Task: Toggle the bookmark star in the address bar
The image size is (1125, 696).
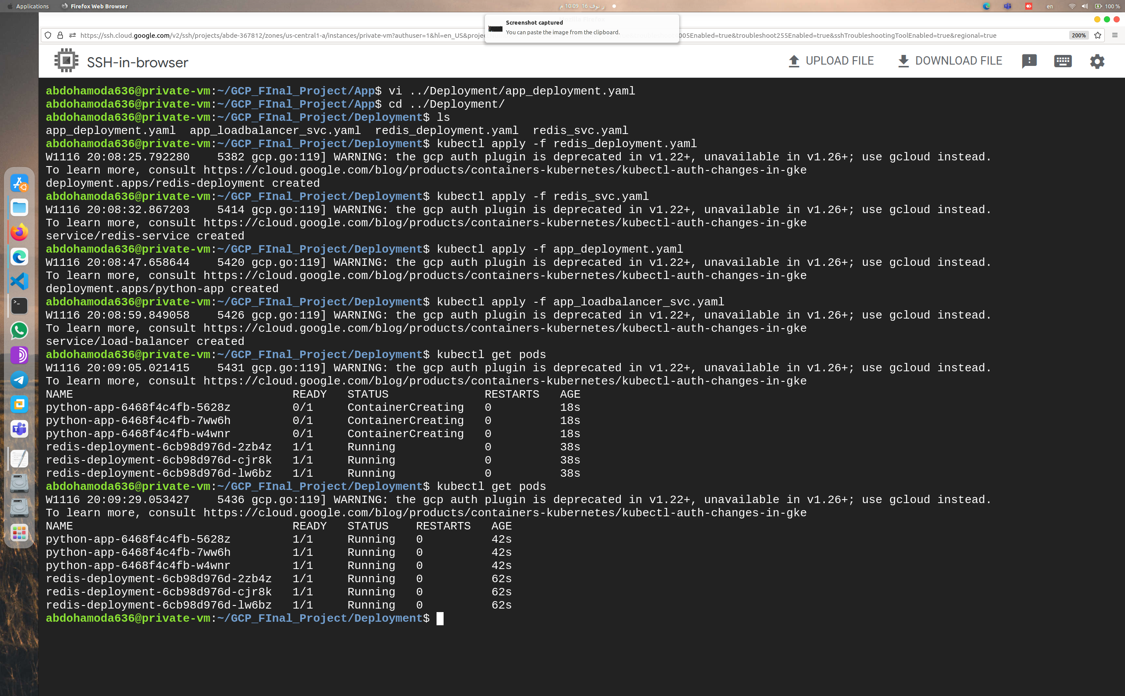Action: (1097, 35)
